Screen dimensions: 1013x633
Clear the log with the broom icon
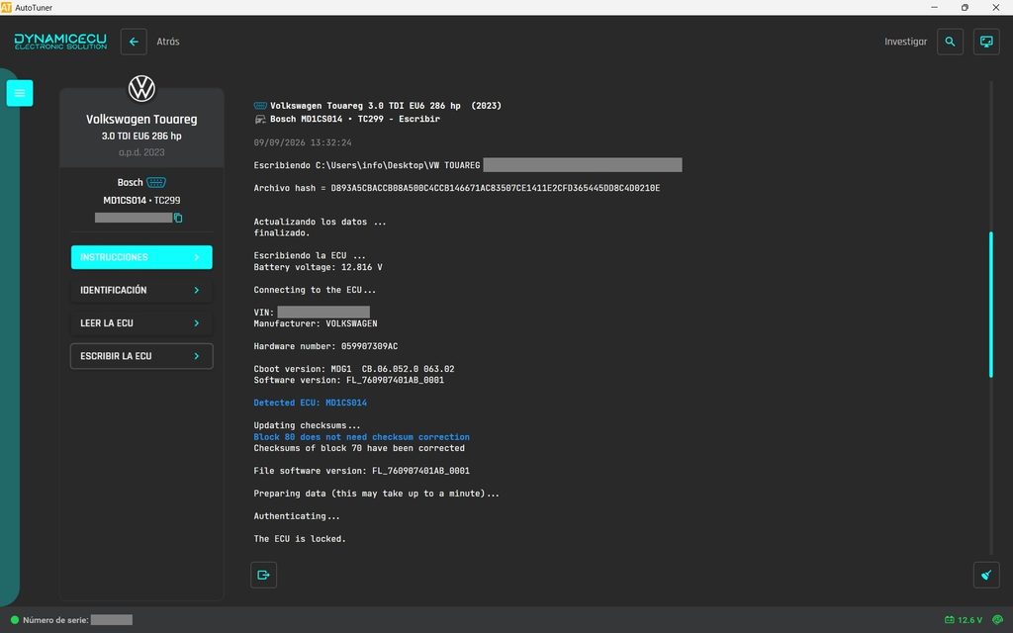(986, 575)
